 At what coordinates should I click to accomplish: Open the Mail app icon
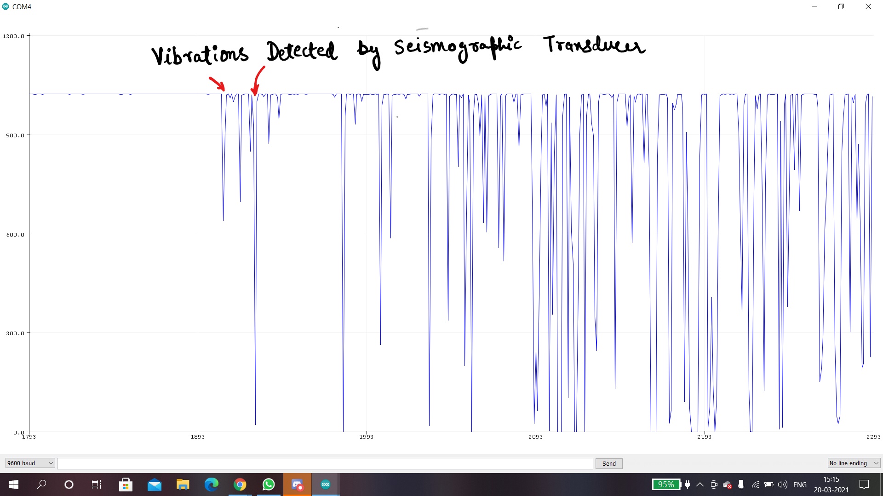tap(155, 485)
